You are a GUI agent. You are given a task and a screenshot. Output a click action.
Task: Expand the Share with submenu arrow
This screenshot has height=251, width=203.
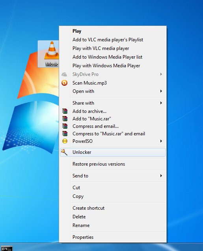point(161,103)
